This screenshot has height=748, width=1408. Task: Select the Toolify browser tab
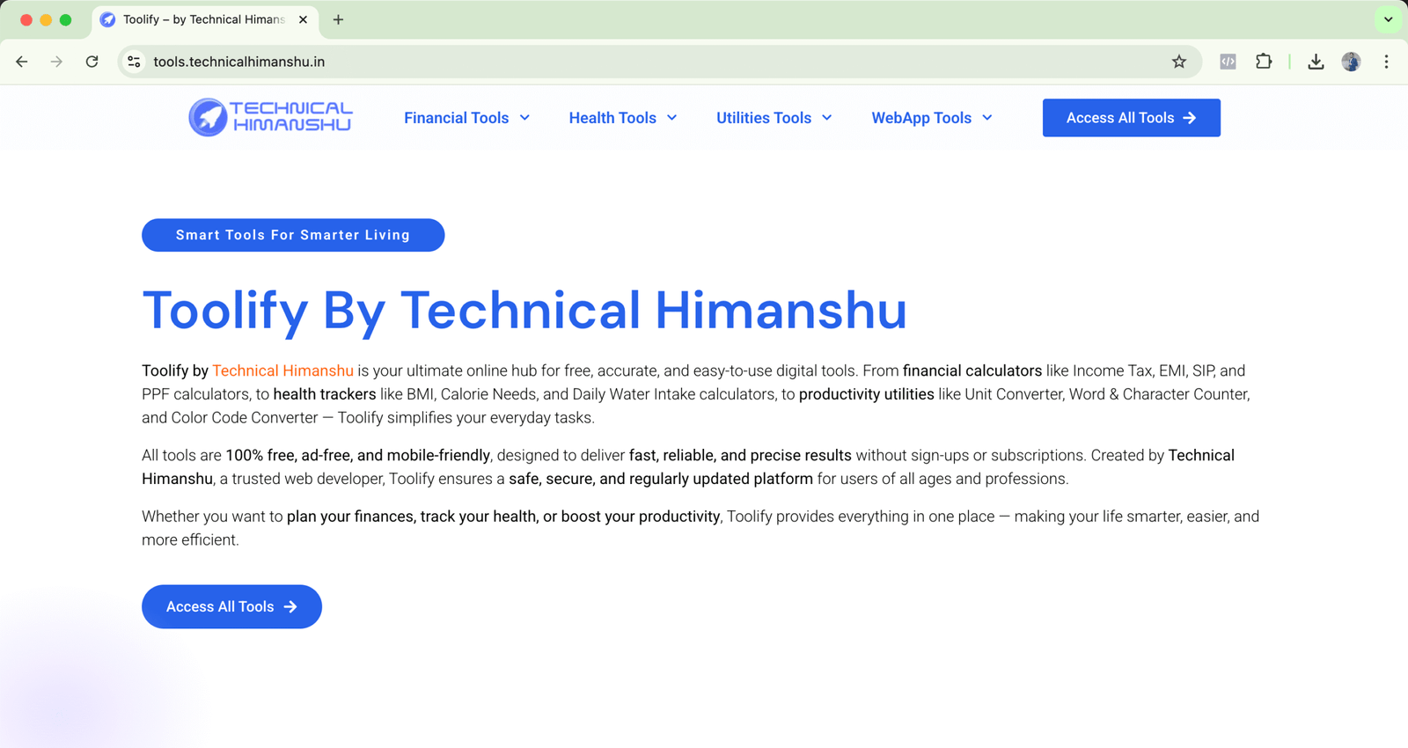tap(203, 19)
